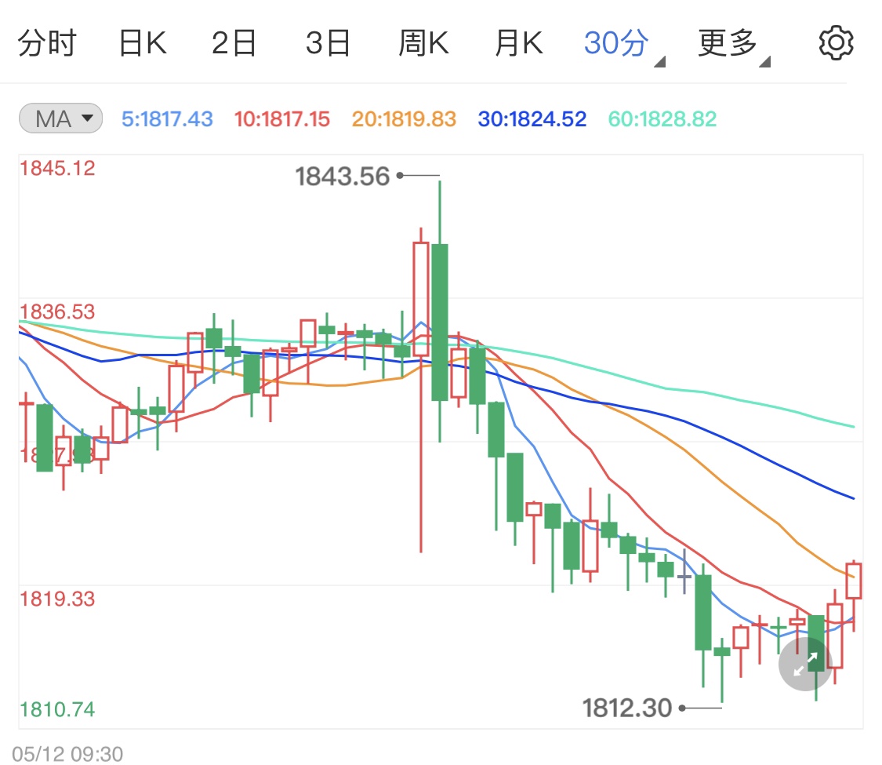Select the 3日 chart tab
Viewport: 882px width, 765px height.
[x=328, y=43]
